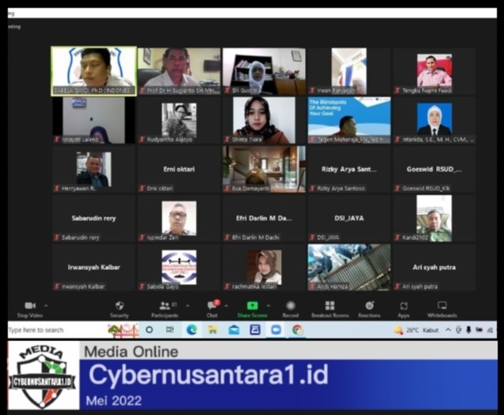The height and width of the screenshot is (415, 504).
Task: Open the Whiteboards icon
Action: coord(442,305)
